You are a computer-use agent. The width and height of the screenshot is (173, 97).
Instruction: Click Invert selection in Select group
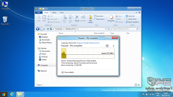(x=132, y=22)
